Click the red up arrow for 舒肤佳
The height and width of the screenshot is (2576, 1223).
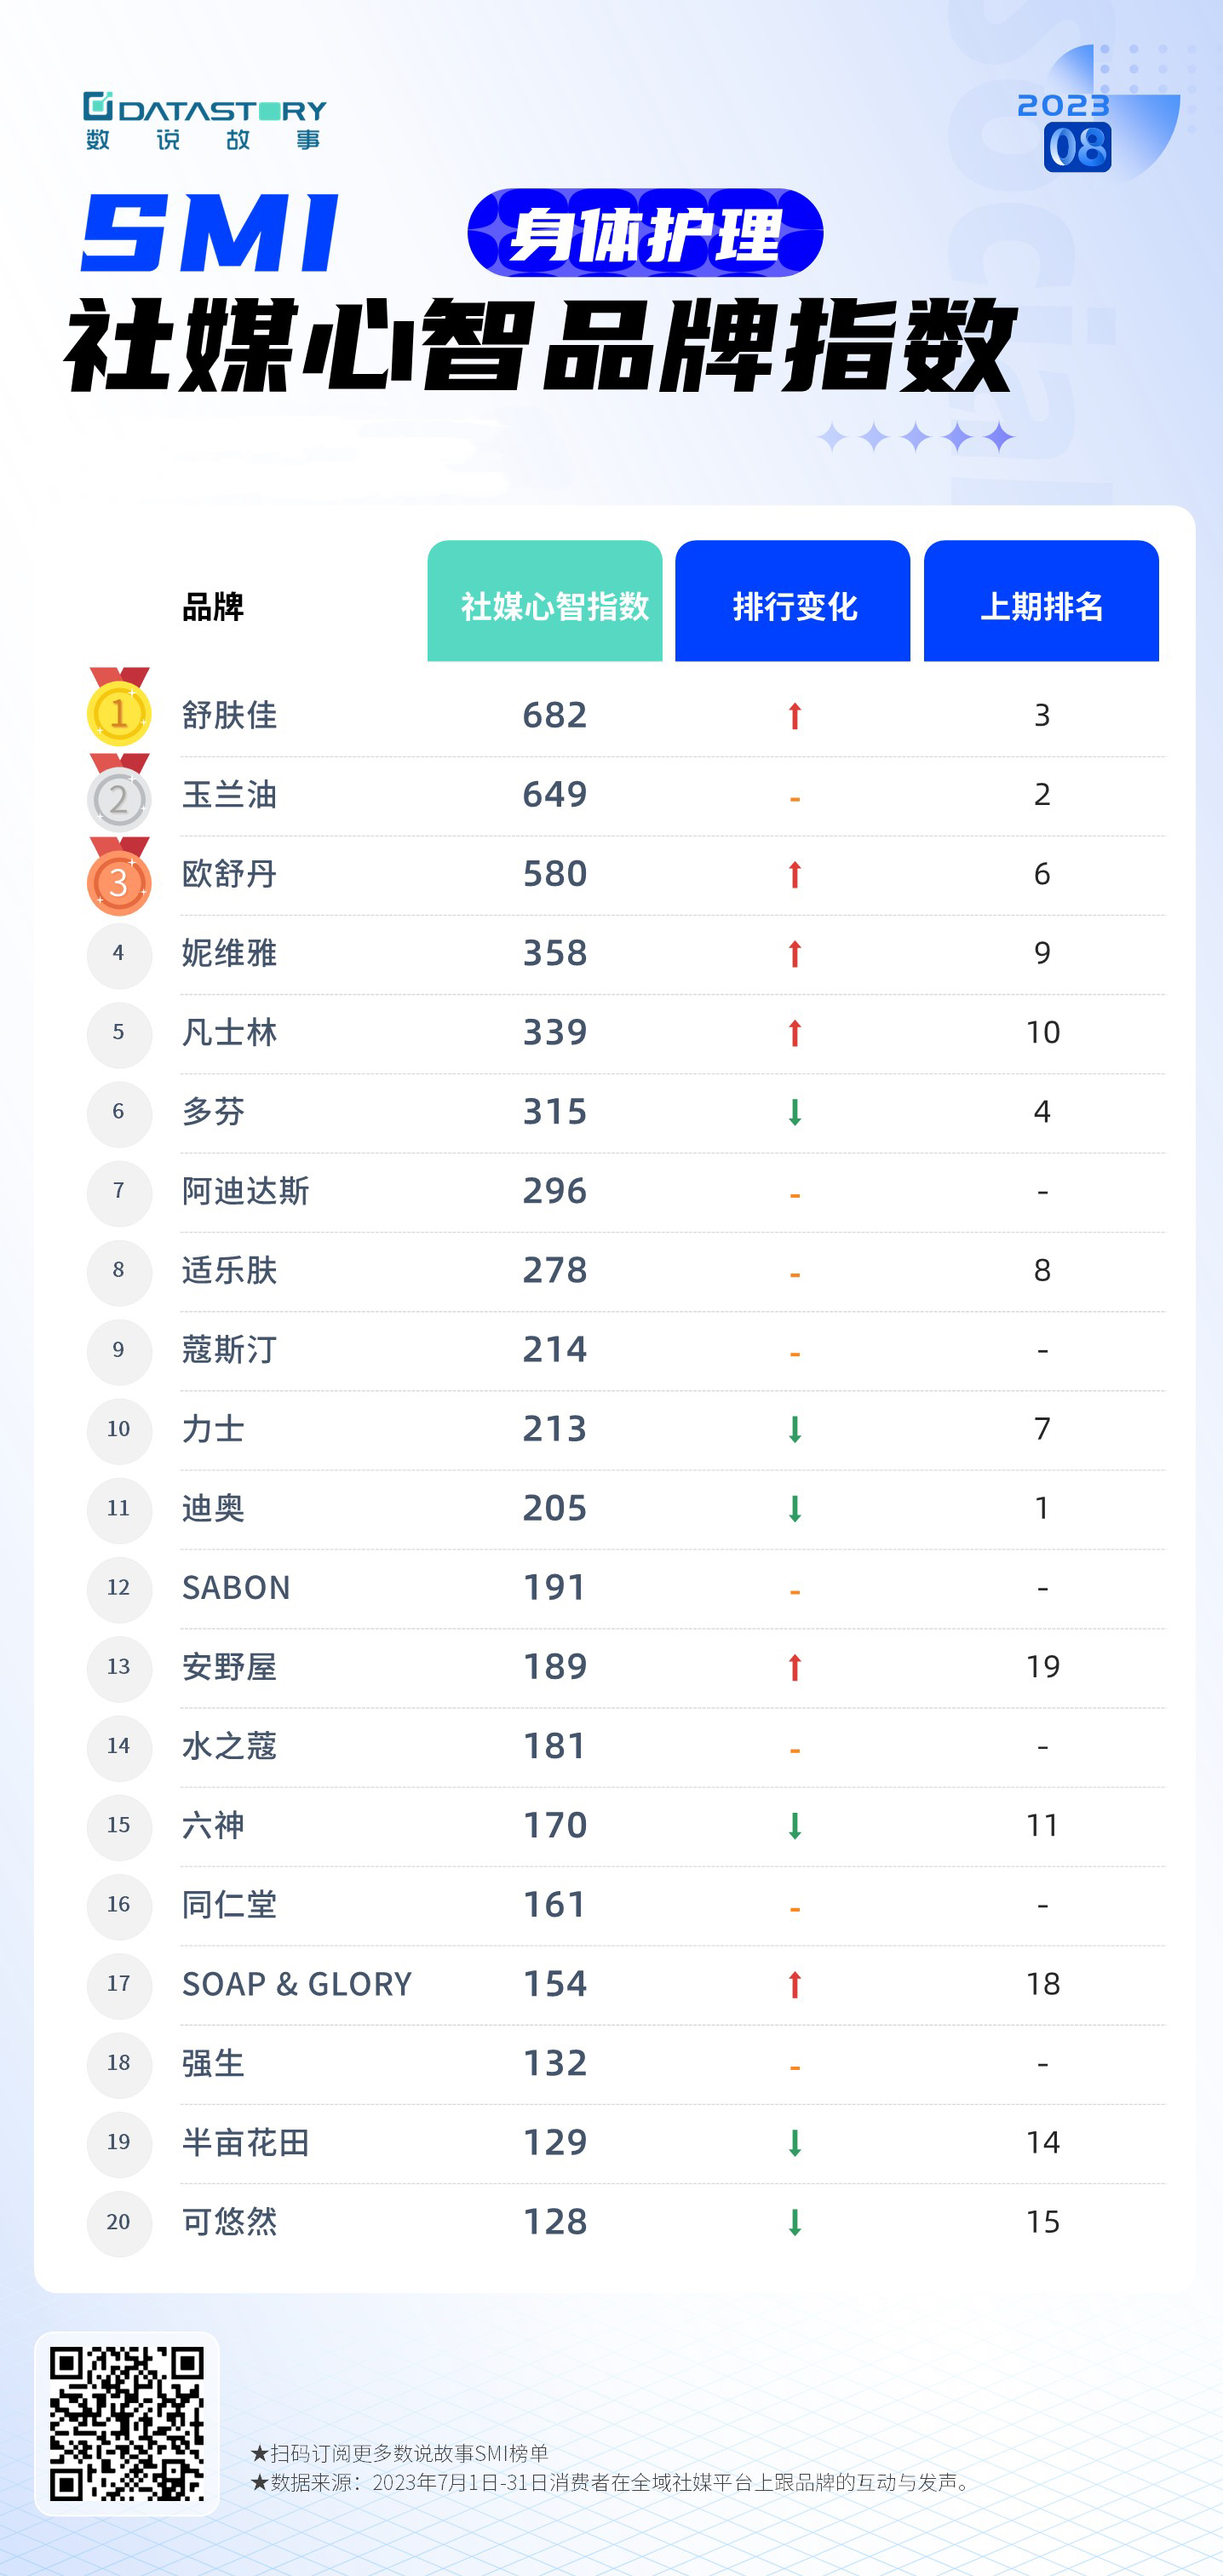pos(794,716)
